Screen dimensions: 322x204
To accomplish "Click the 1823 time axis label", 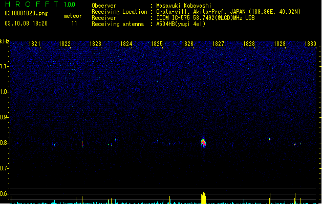I will (x=96, y=44).
